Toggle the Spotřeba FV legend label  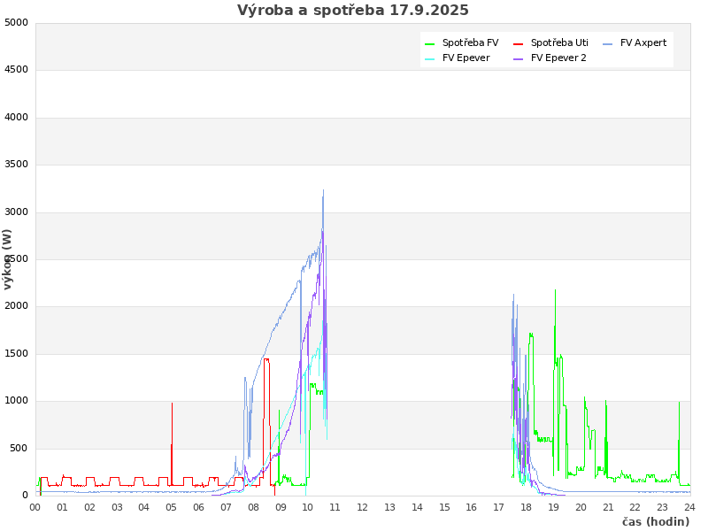(470, 42)
